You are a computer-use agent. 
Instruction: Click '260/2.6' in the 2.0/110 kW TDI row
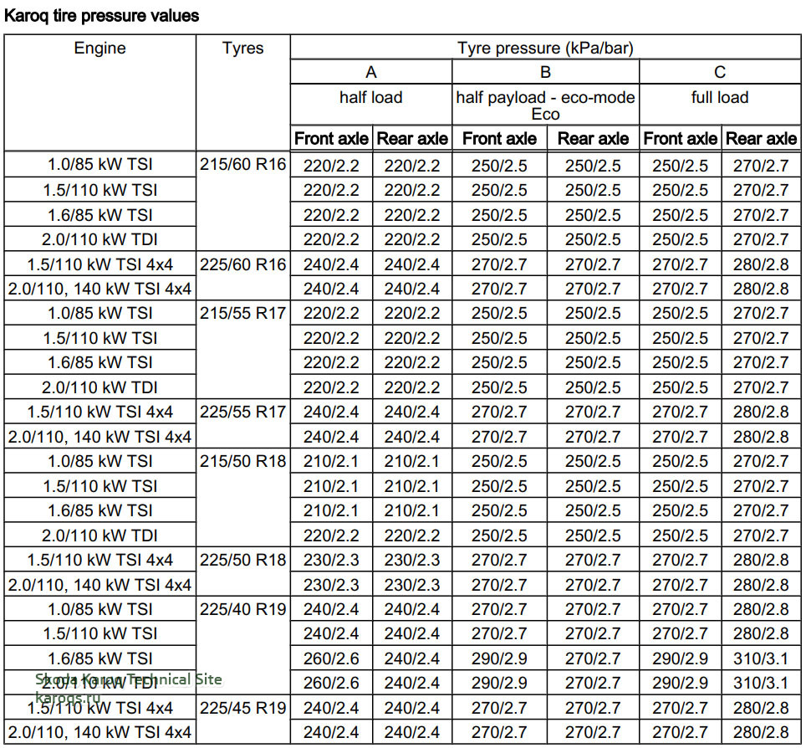(x=331, y=684)
